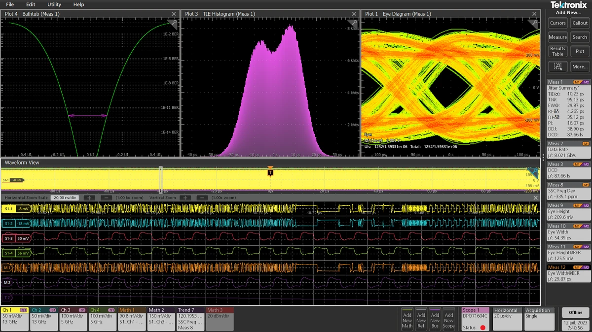Viewport: 592px width, 332px height.
Task: Decrease horizontal zoom with minus button
Action: (x=106, y=198)
